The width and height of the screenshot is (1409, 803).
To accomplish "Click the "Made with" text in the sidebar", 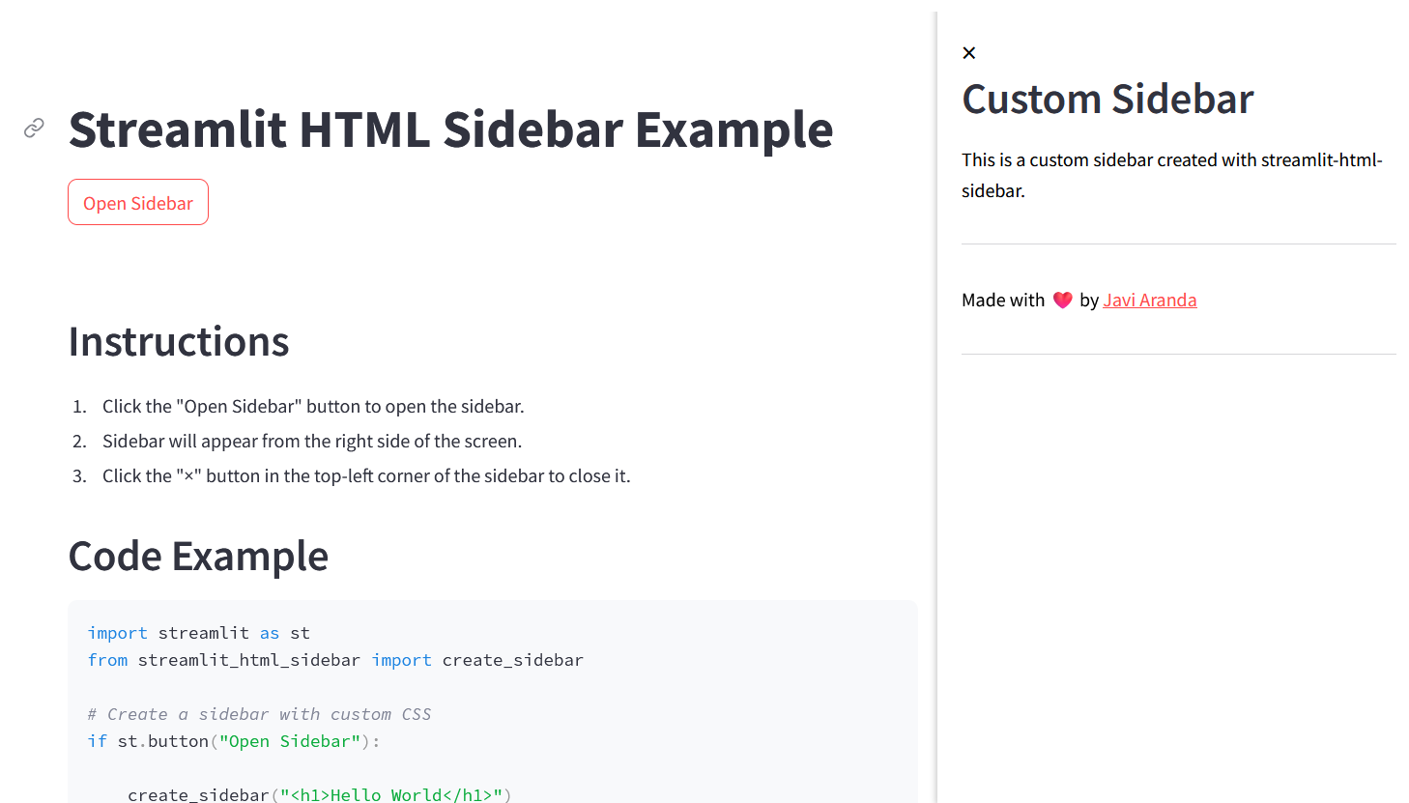I will [1003, 300].
